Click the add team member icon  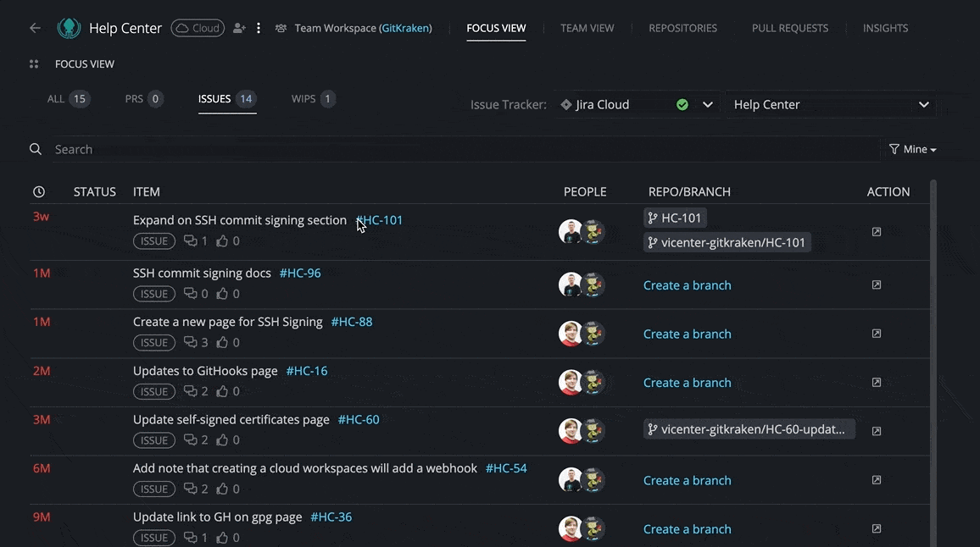[239, 28]
